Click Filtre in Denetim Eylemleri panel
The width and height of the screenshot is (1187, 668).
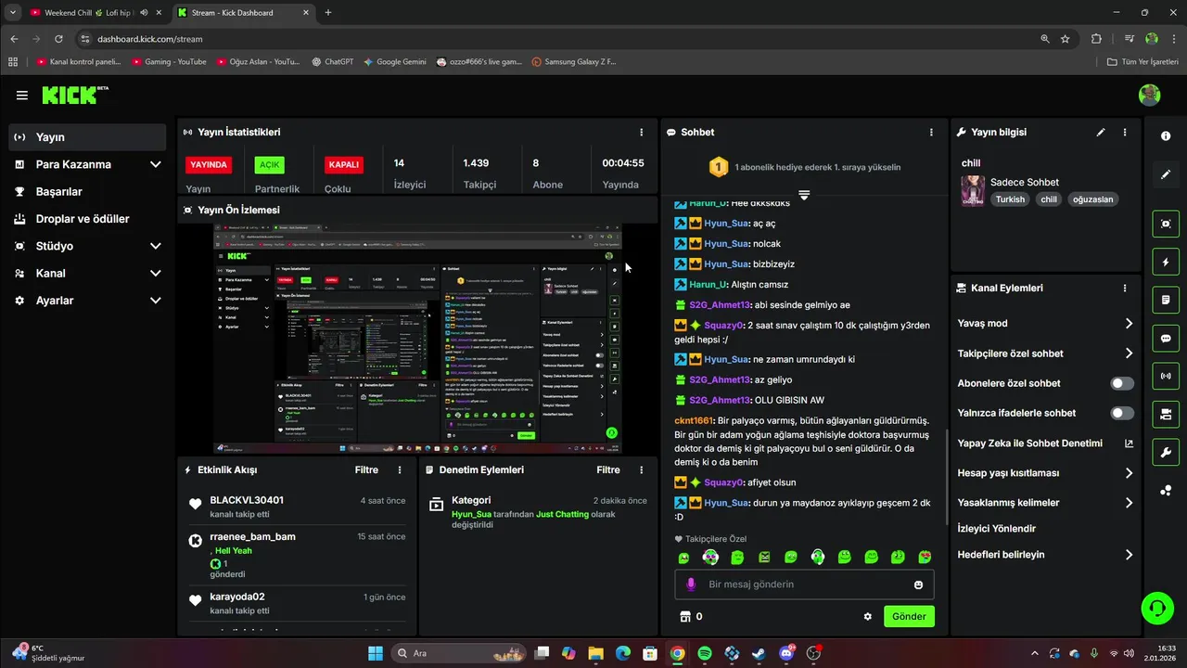pyautogui.click(x=608, y=470)
